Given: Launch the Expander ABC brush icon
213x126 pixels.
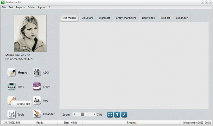Looking at the screenshot, I should pos(37,114).
